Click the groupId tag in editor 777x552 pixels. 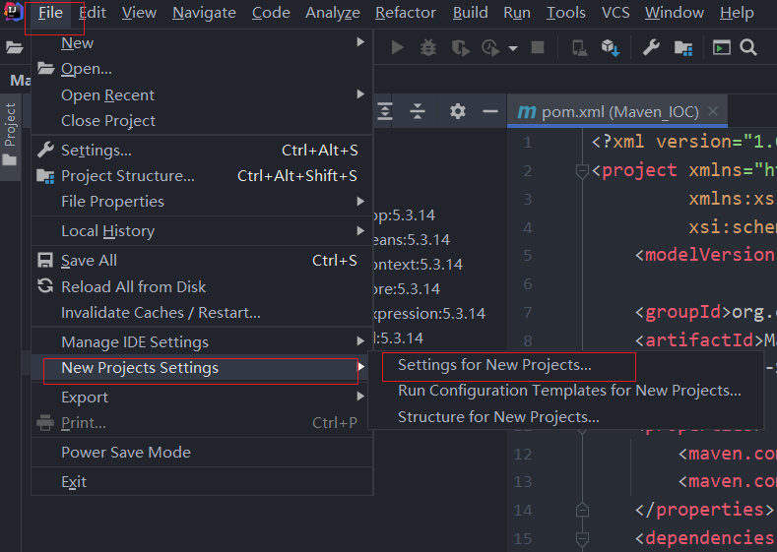683,312
